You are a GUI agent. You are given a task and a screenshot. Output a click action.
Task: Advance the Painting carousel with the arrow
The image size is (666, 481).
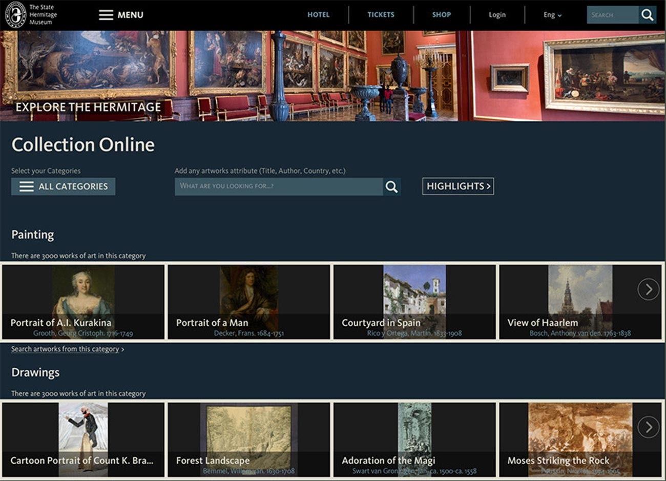[x=648, y=289]
